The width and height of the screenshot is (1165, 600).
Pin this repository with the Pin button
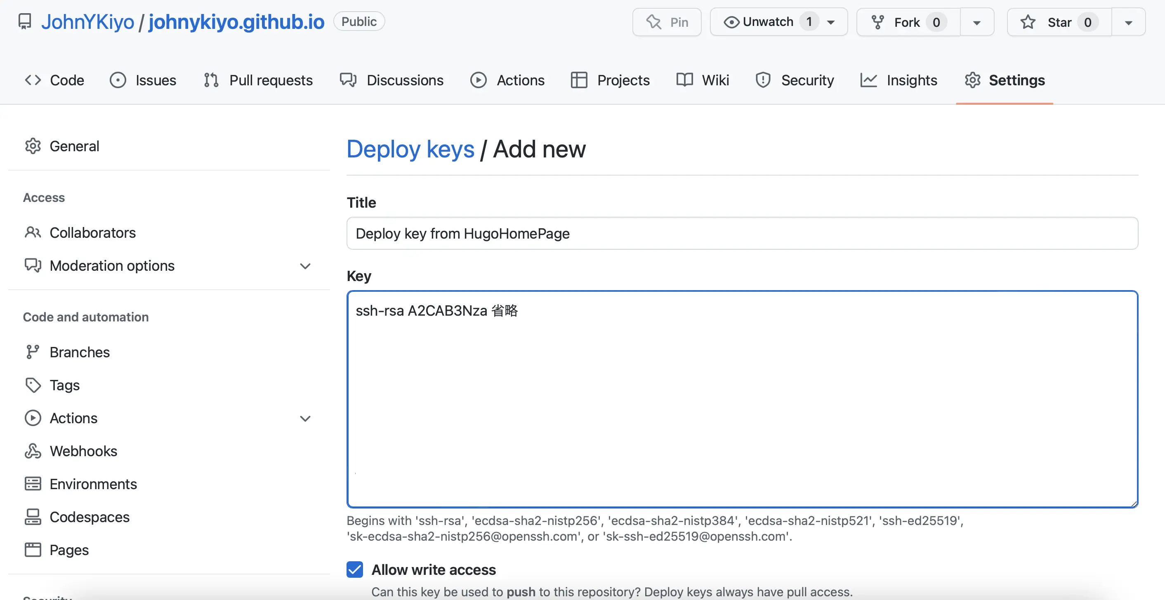pyautogui.click(x=667, y=22)
